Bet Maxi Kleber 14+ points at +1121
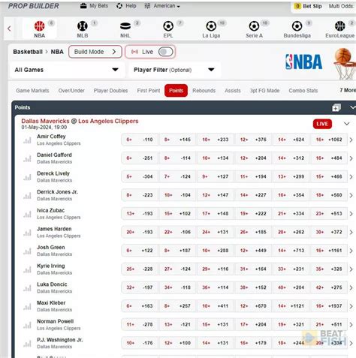Image resolution: width=356 pixels, height=358 pixels. click(x=291, y=306)
